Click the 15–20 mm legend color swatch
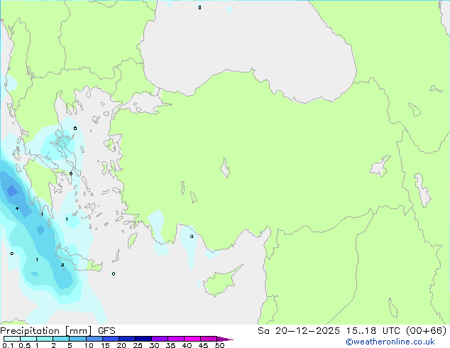 pos(110,339)
